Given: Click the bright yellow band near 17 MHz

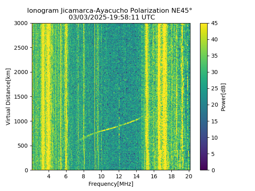Looking at the screenshot, I should (163, 97).
